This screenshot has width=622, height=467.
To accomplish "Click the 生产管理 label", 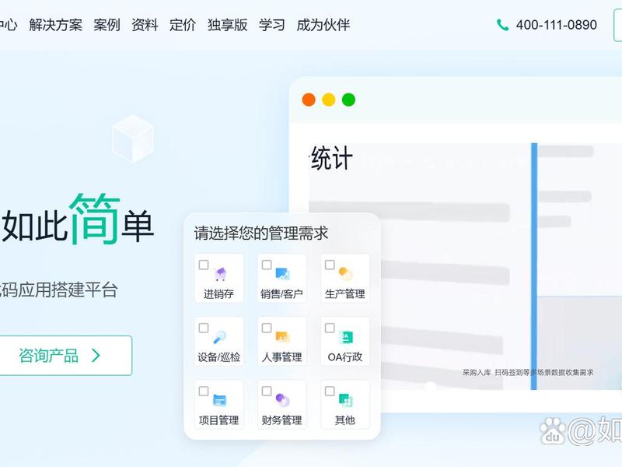I will 344,294.
